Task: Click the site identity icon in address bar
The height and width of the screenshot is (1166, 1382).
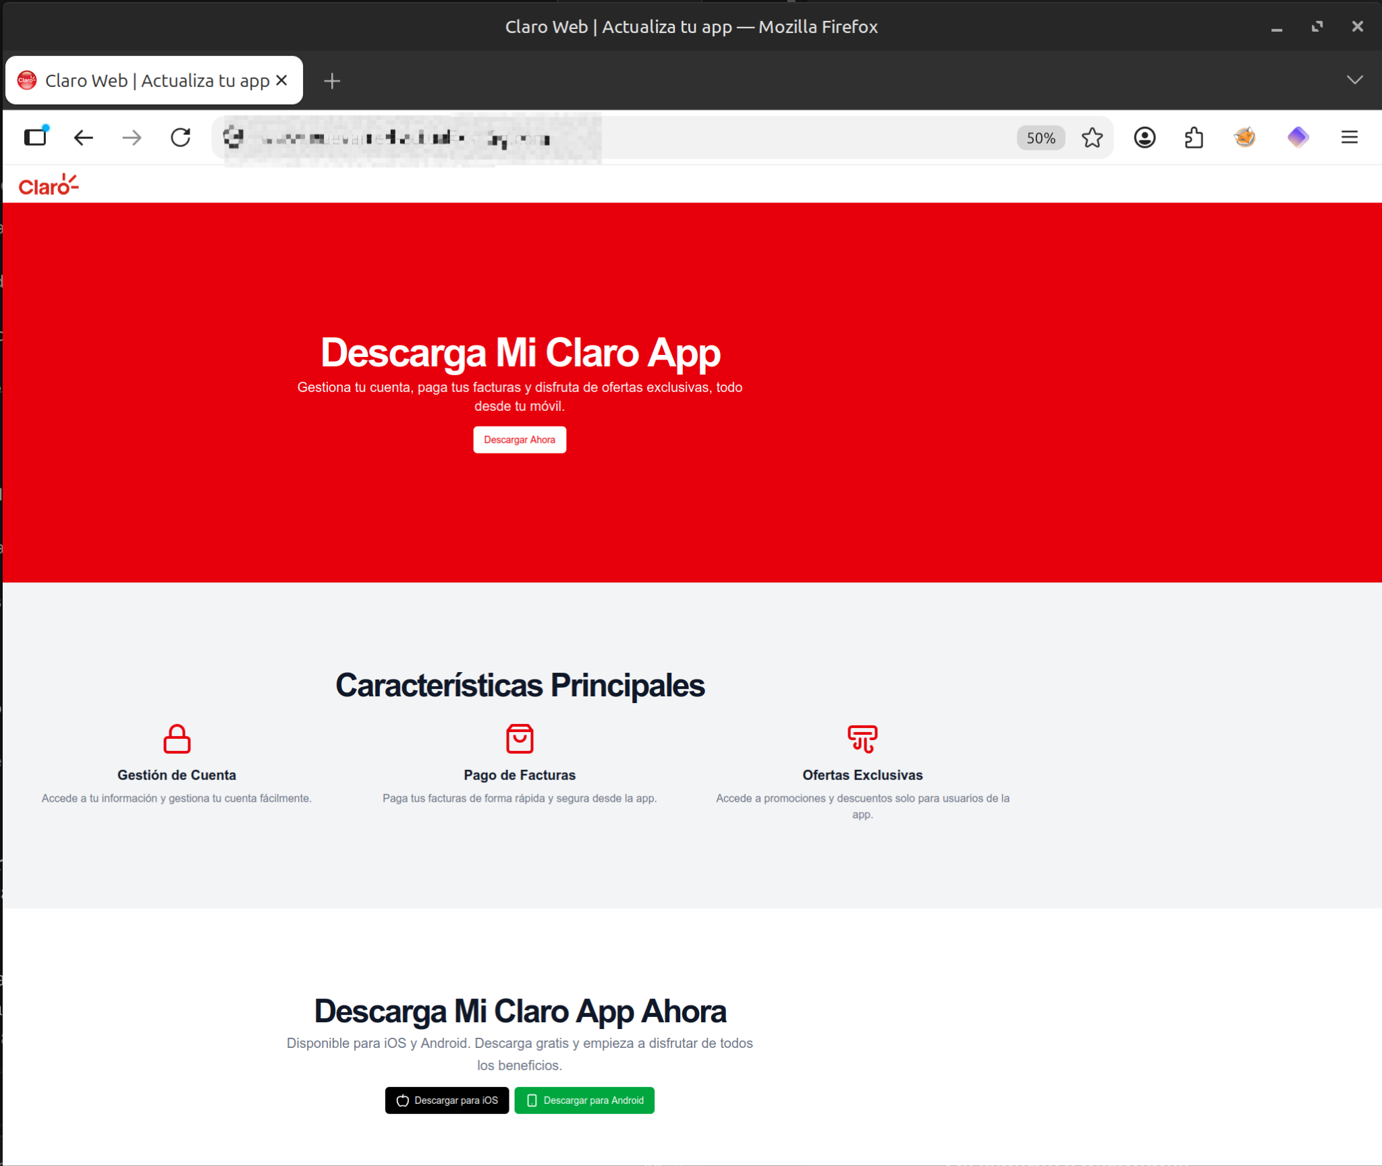Action: (x=233, y=138)
